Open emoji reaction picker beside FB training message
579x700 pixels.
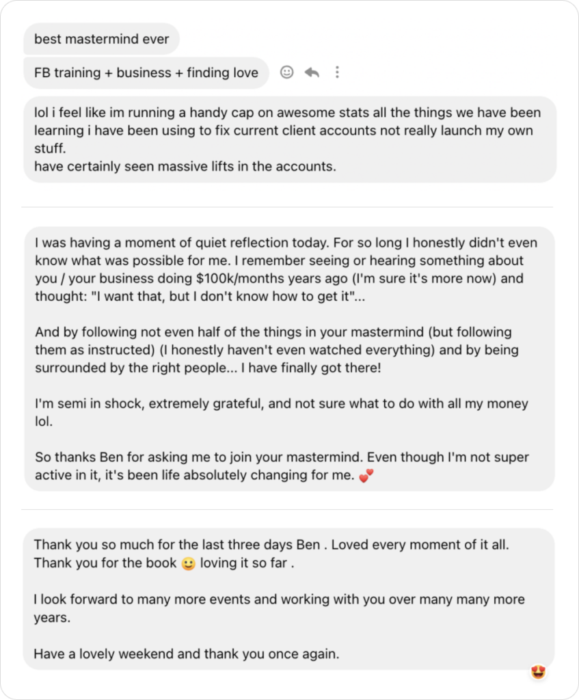(x=287, y=72)
